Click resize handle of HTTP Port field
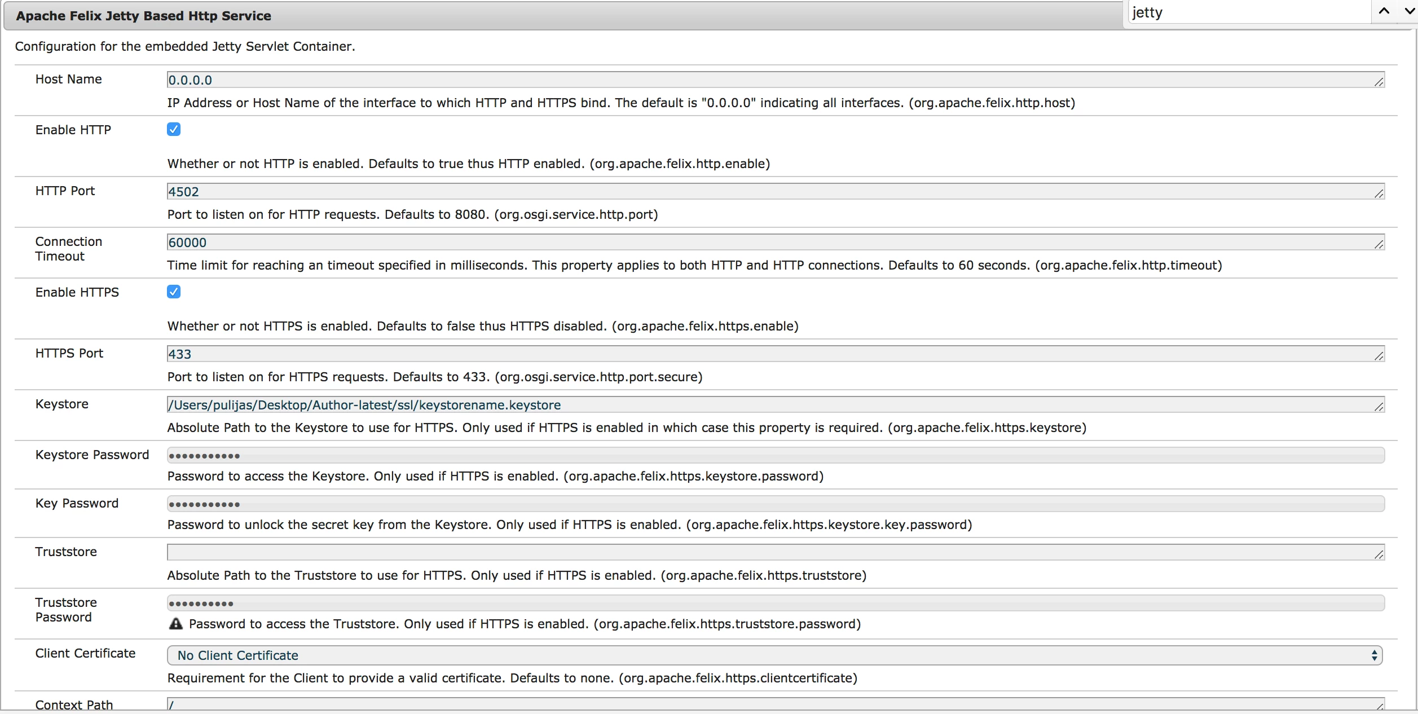1418x714 pixels. click(x=1379, y=194)
